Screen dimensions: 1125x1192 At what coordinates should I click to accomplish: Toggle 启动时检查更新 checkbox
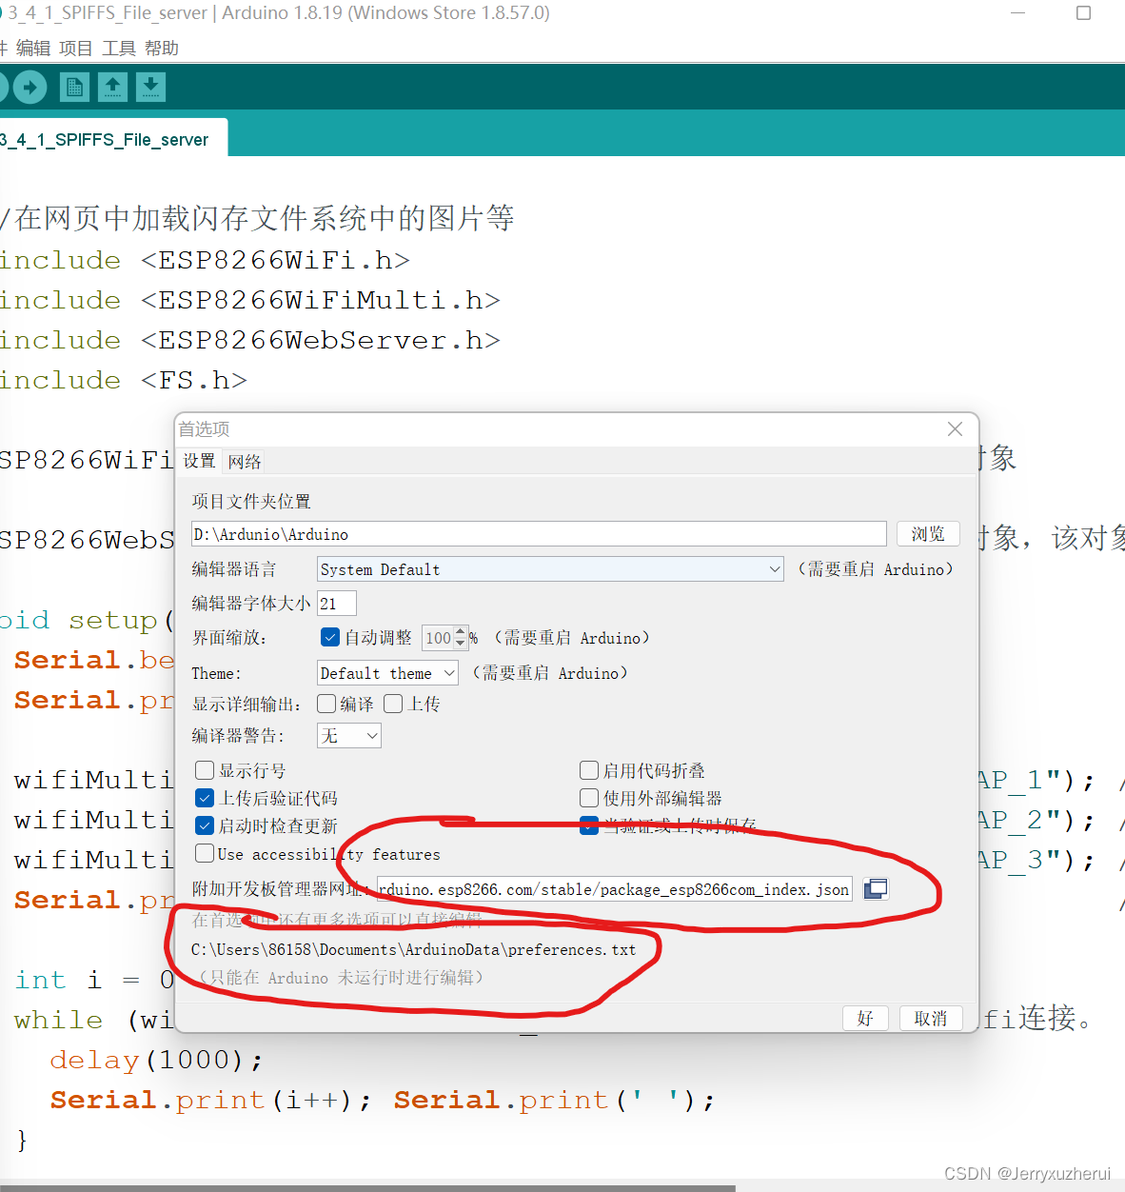(x=205, y=825)
